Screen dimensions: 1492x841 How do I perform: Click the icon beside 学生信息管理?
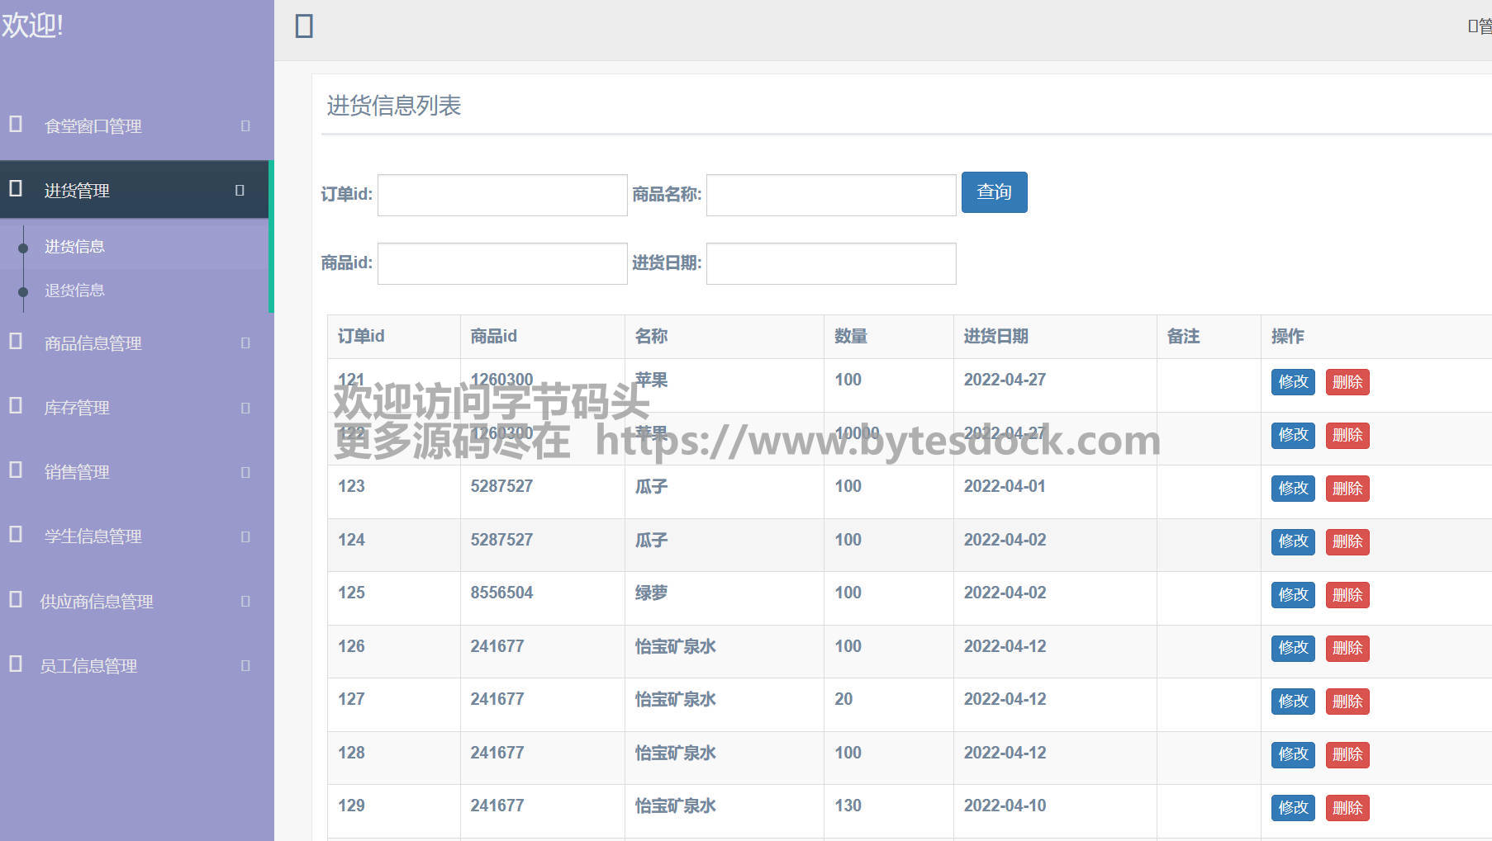16,534
